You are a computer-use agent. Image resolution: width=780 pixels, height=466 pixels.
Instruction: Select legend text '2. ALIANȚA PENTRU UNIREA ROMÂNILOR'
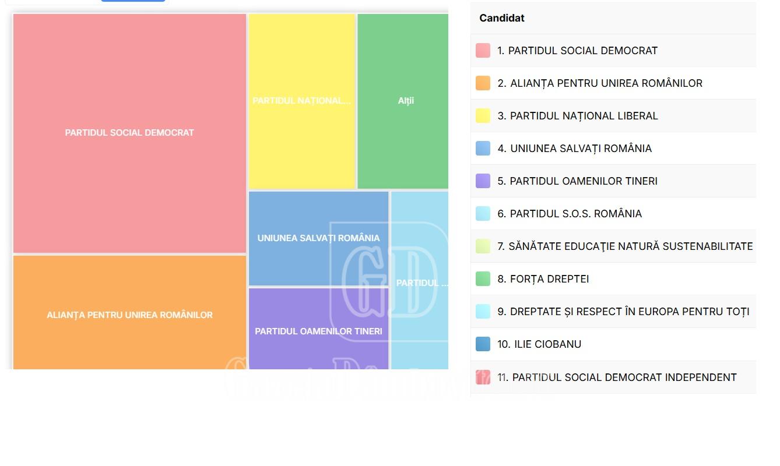pos(600,83)
